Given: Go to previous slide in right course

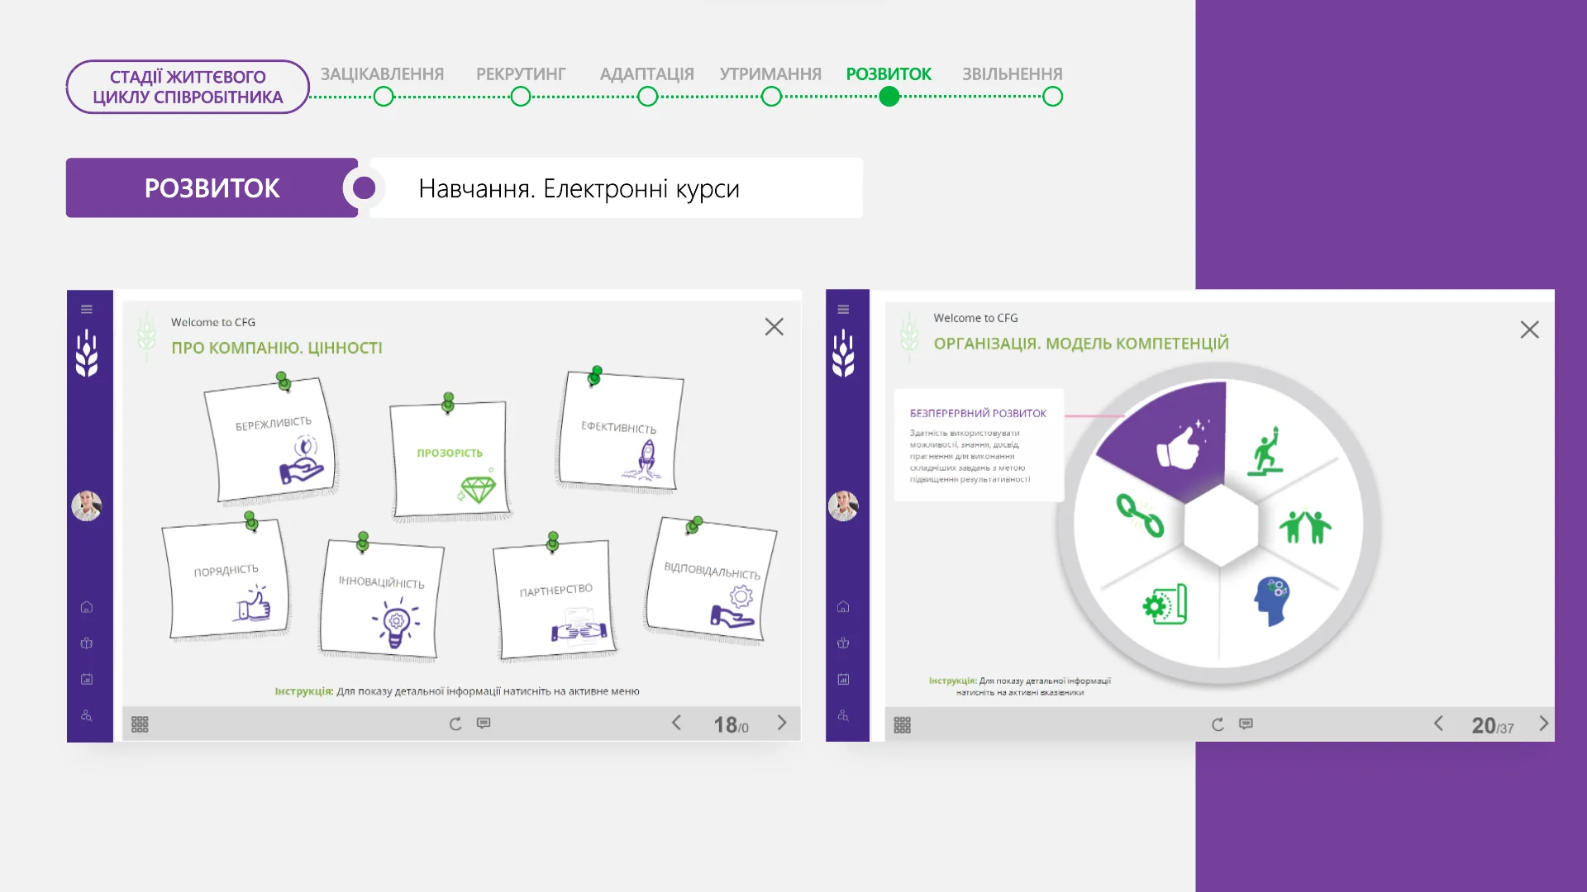Looking at the screenshot, I should coord(1438,724).
